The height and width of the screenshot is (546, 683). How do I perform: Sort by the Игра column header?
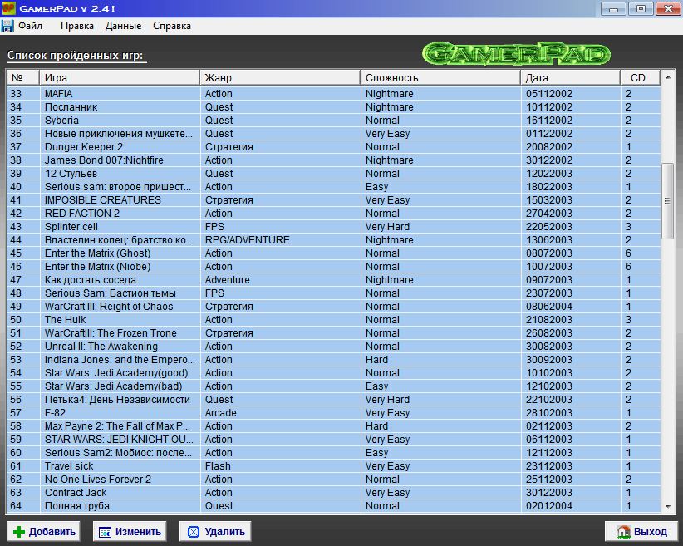coord(120,77)
